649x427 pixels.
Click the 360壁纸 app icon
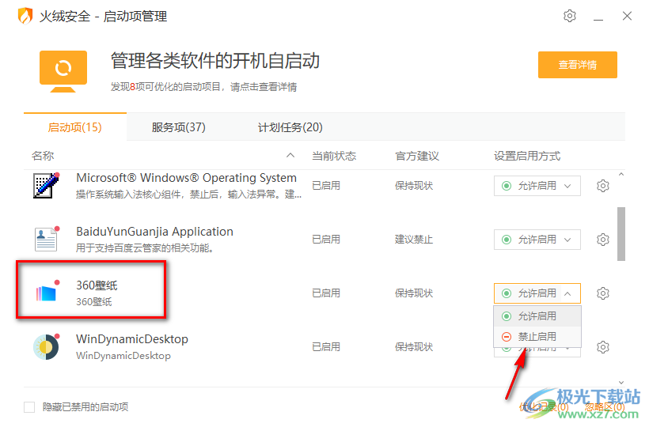click(47, 293)
